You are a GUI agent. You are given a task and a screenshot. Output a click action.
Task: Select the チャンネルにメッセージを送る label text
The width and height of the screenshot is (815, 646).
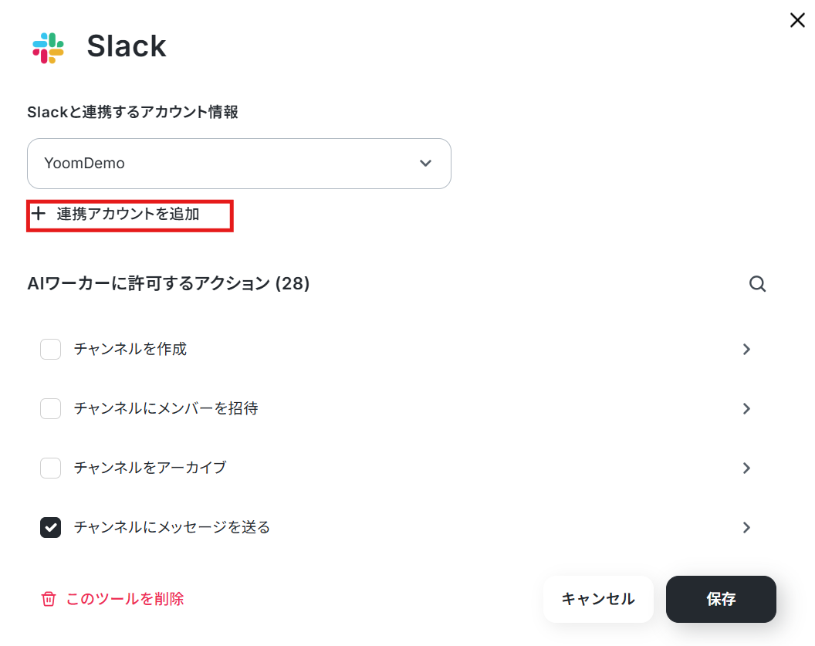pyautogui.click(x=172, y=527)
